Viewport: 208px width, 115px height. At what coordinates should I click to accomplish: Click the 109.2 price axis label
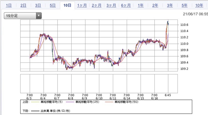point(184,69)
